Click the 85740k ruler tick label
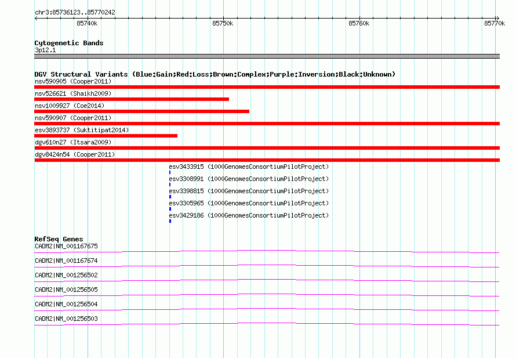 point(87,23)
